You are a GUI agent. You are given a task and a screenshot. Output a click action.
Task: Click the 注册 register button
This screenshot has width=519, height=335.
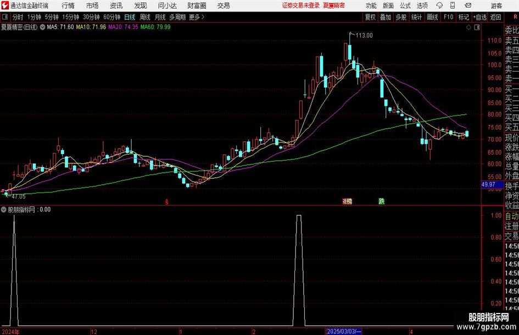pos(512,226)
